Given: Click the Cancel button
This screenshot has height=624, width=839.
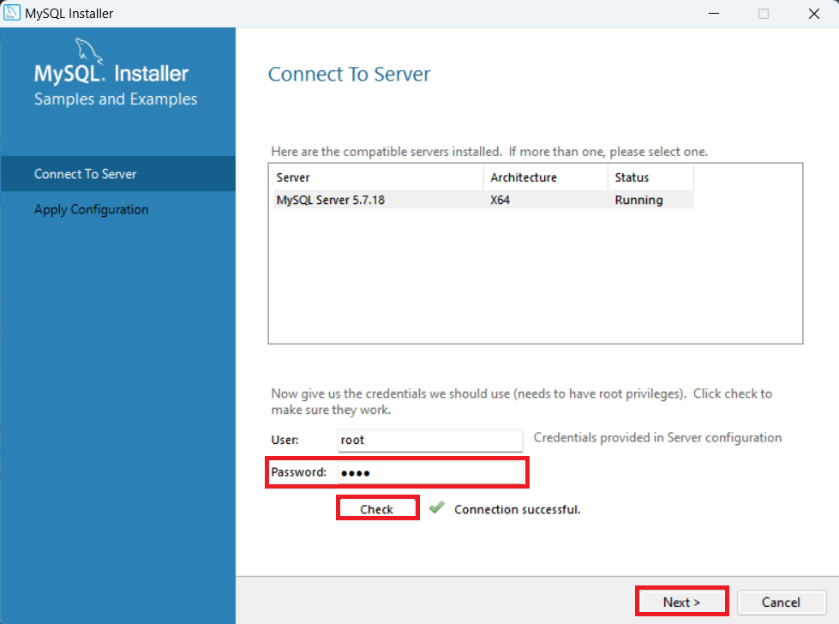Looking at the screenshot, I should [781, 602].
